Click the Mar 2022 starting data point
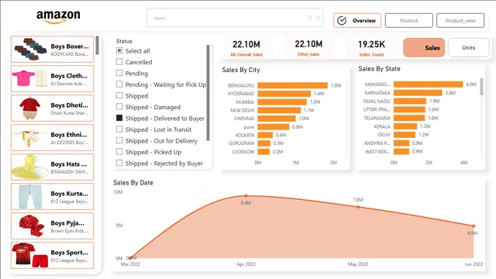 click(x=130, y=258)
